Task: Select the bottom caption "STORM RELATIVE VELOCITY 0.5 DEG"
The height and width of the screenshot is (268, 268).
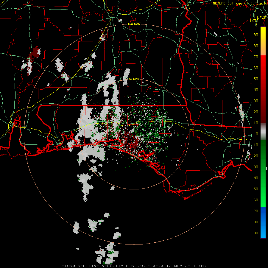Action: point(103,266)
